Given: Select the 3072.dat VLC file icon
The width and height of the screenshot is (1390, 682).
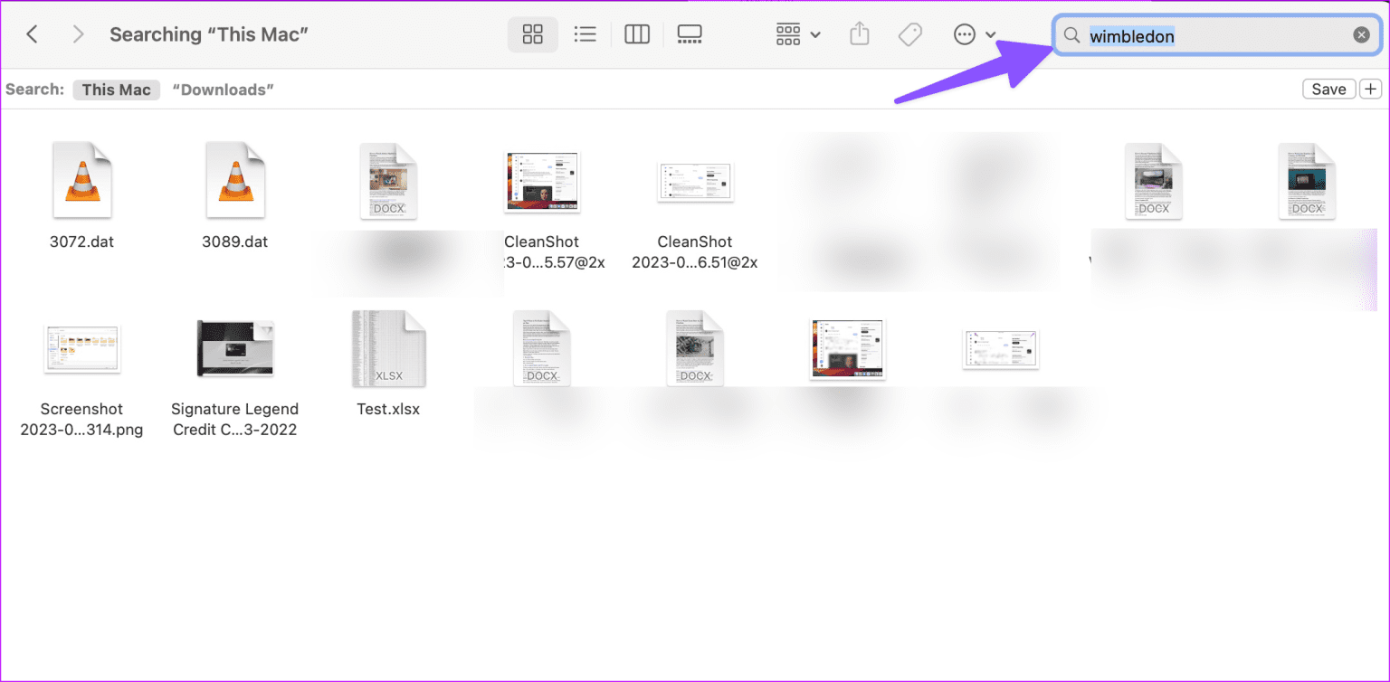Looking at the screenshot, I should (x=82, y=180).
